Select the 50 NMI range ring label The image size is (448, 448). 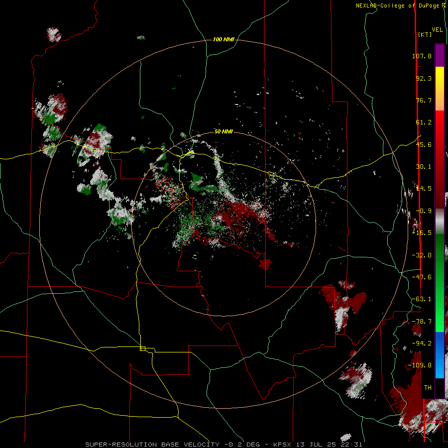coord(224,131)
